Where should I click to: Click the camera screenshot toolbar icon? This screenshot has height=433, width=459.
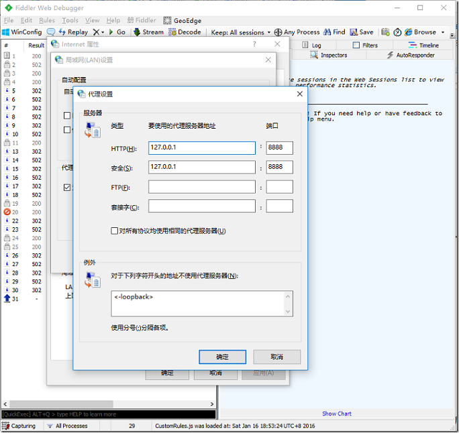pos(385,32)
